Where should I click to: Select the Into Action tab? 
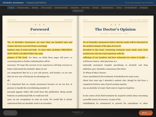coord(95,8)
